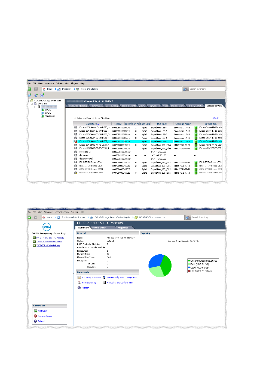Click the Edit Array Properties icon
260x368 pixels.
point(79,277)
